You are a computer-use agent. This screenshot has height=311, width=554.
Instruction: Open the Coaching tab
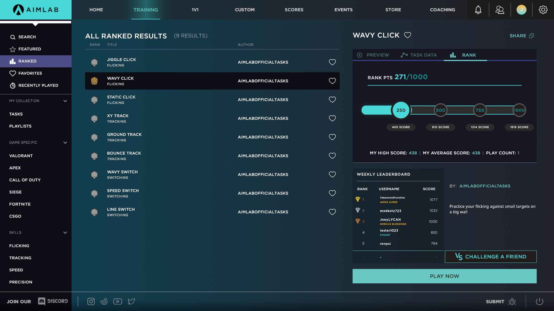pos(442,10)
